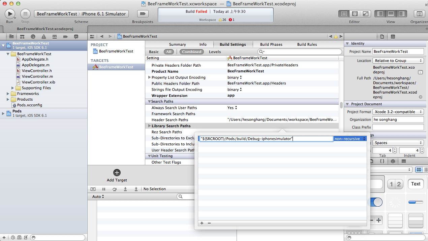The image size is (428, 241).
Task: Open the scheme selector BeeFrameWorkTest
Action: [x=57, y=14]
